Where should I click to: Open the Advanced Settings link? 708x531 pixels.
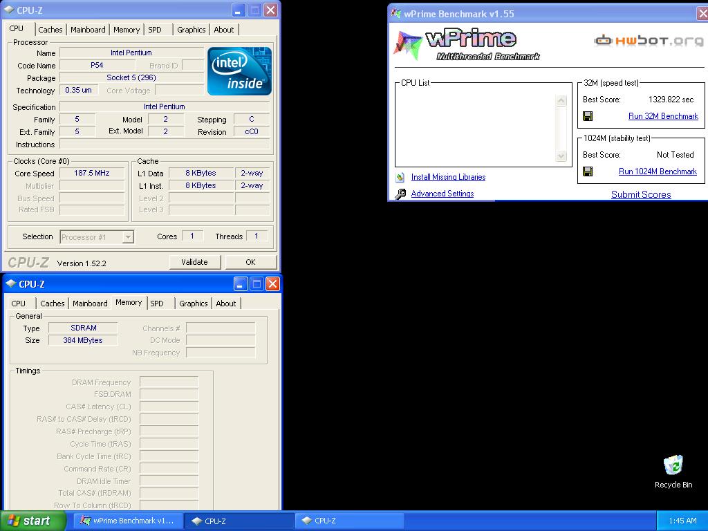pos(442,194)
